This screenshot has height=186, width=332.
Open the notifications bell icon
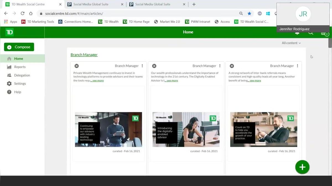(297, 33)
